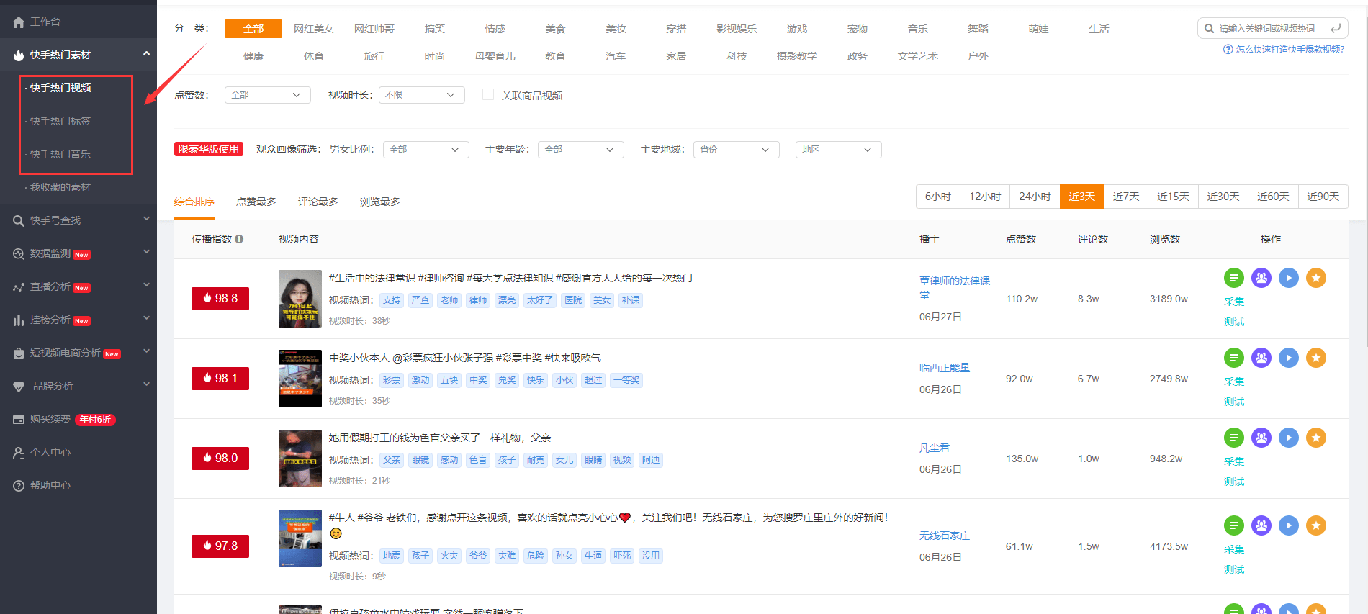Screen dimensions: 1368x614
Task: Click the green list icon in first row
Action: pos(1233,278)
